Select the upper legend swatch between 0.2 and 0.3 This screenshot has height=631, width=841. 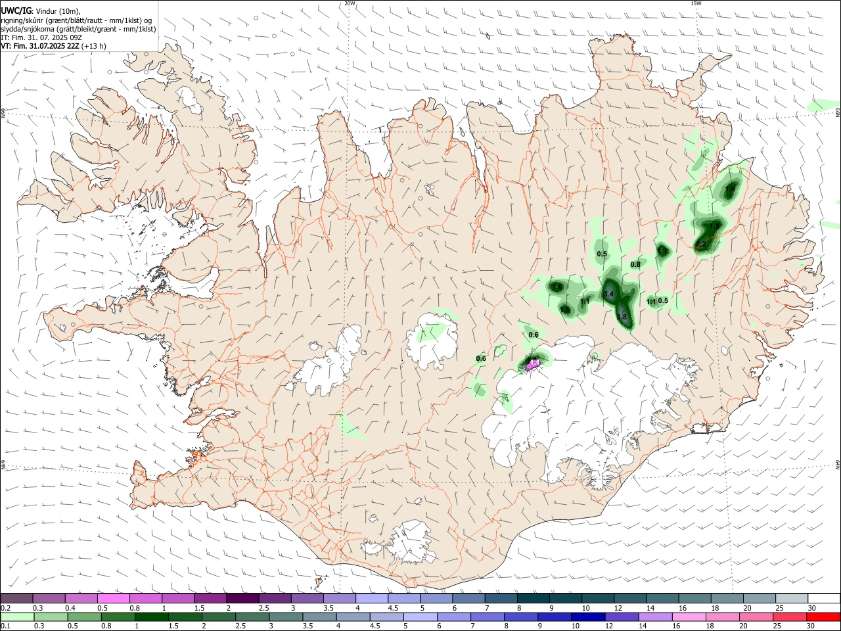tap(16, 598)
